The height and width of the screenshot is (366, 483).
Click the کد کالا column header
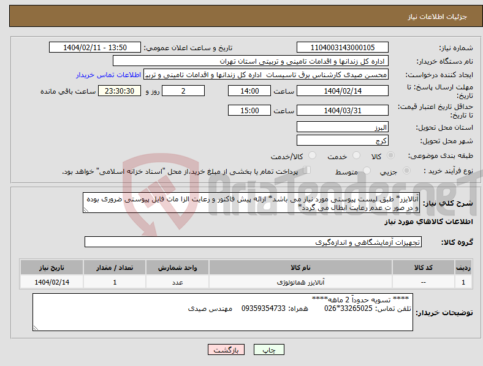tap(424, 267)
